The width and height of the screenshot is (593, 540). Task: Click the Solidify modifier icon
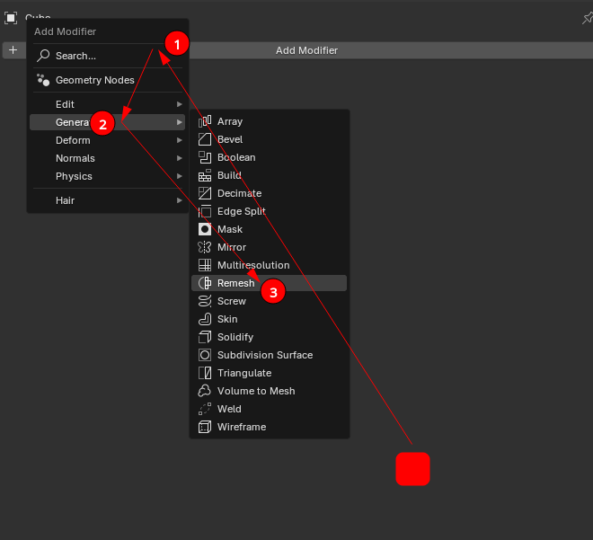[x=205, y=337]
